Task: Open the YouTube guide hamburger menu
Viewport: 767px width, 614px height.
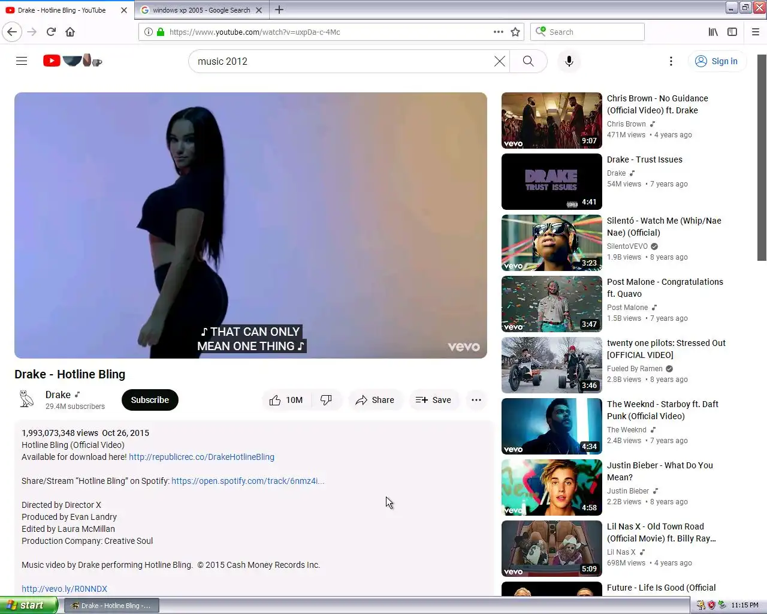Action: click(x=22, y=61)
